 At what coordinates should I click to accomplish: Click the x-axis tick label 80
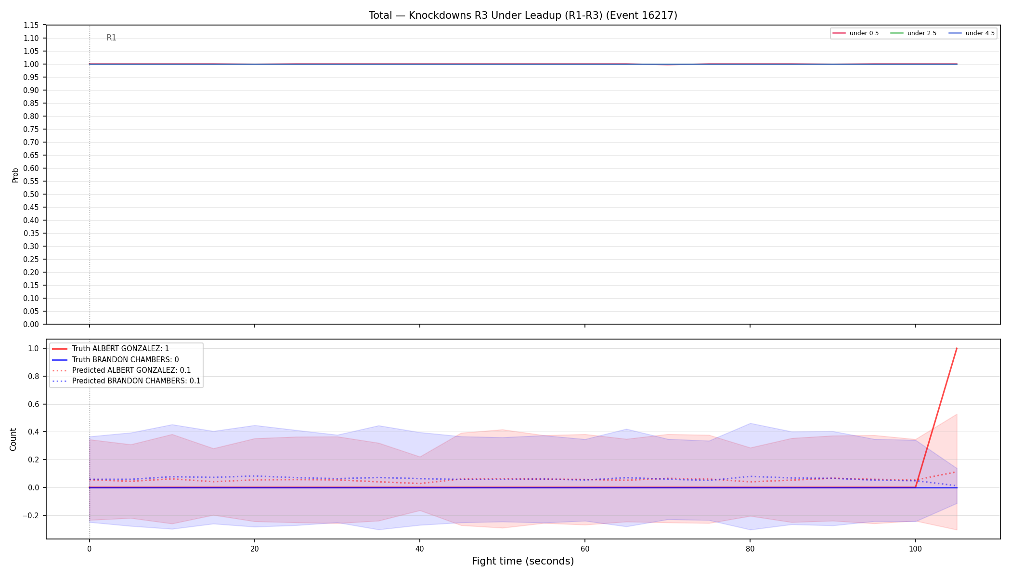tap(750, 548)
